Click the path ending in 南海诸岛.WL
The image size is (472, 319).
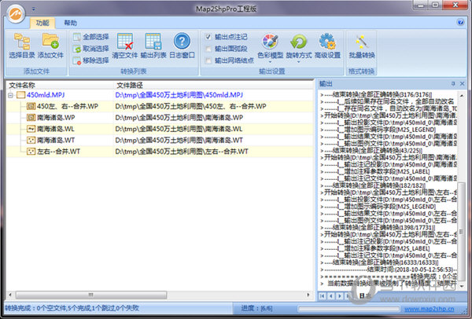(179, 129)
